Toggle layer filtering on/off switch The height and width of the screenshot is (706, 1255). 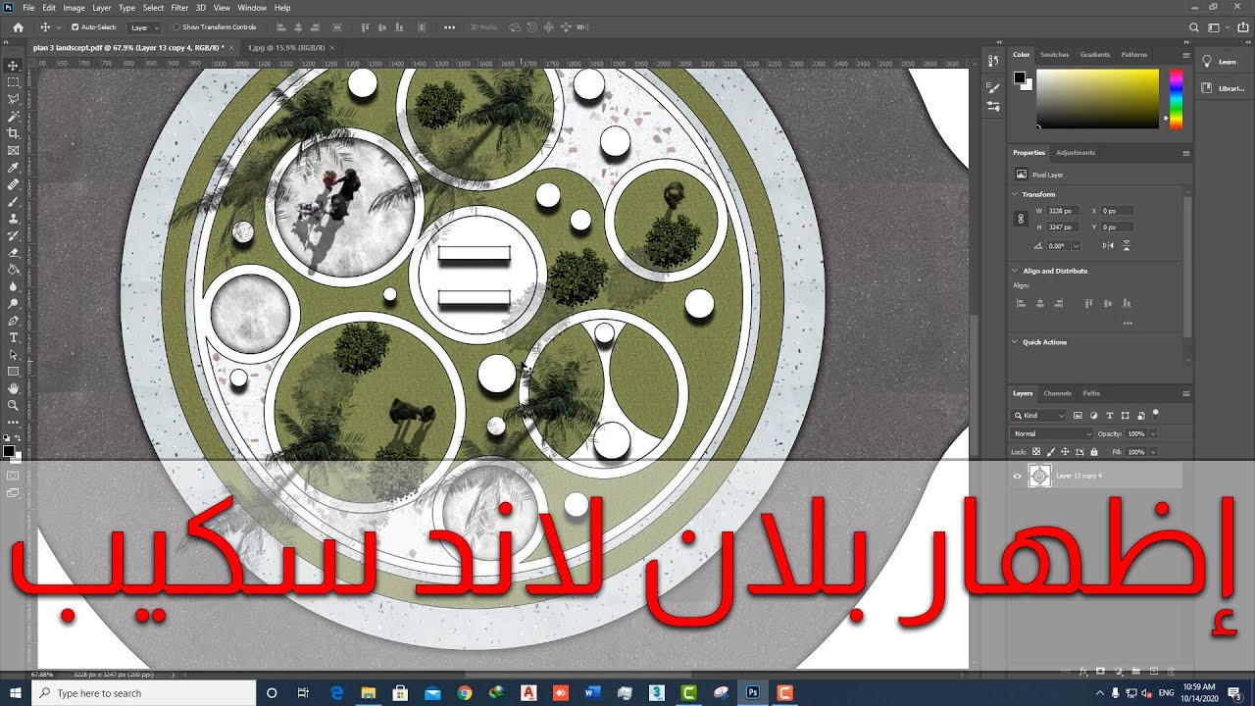pos(1155,414)
